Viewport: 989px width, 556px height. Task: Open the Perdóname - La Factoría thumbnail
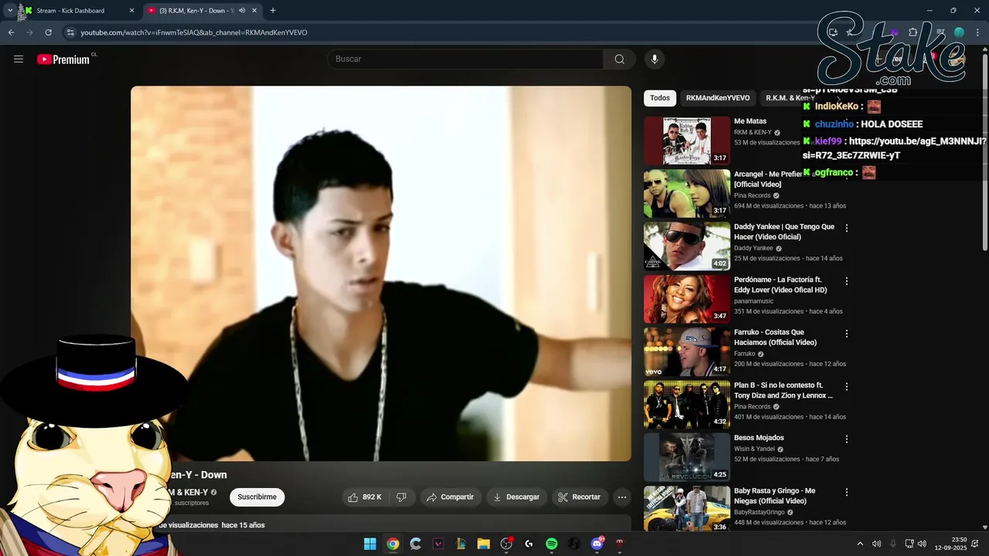(687, 299)
